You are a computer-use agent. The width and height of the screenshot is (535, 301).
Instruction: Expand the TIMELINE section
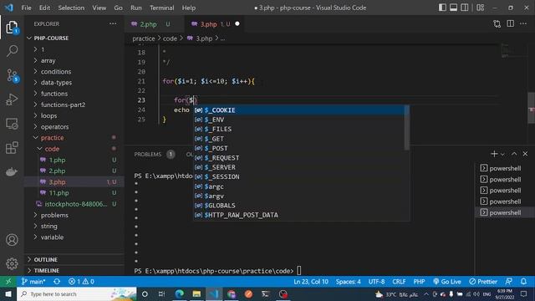point(74,270)
